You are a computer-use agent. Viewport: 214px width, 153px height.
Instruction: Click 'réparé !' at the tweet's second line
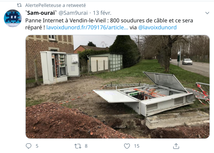point(35,28)
